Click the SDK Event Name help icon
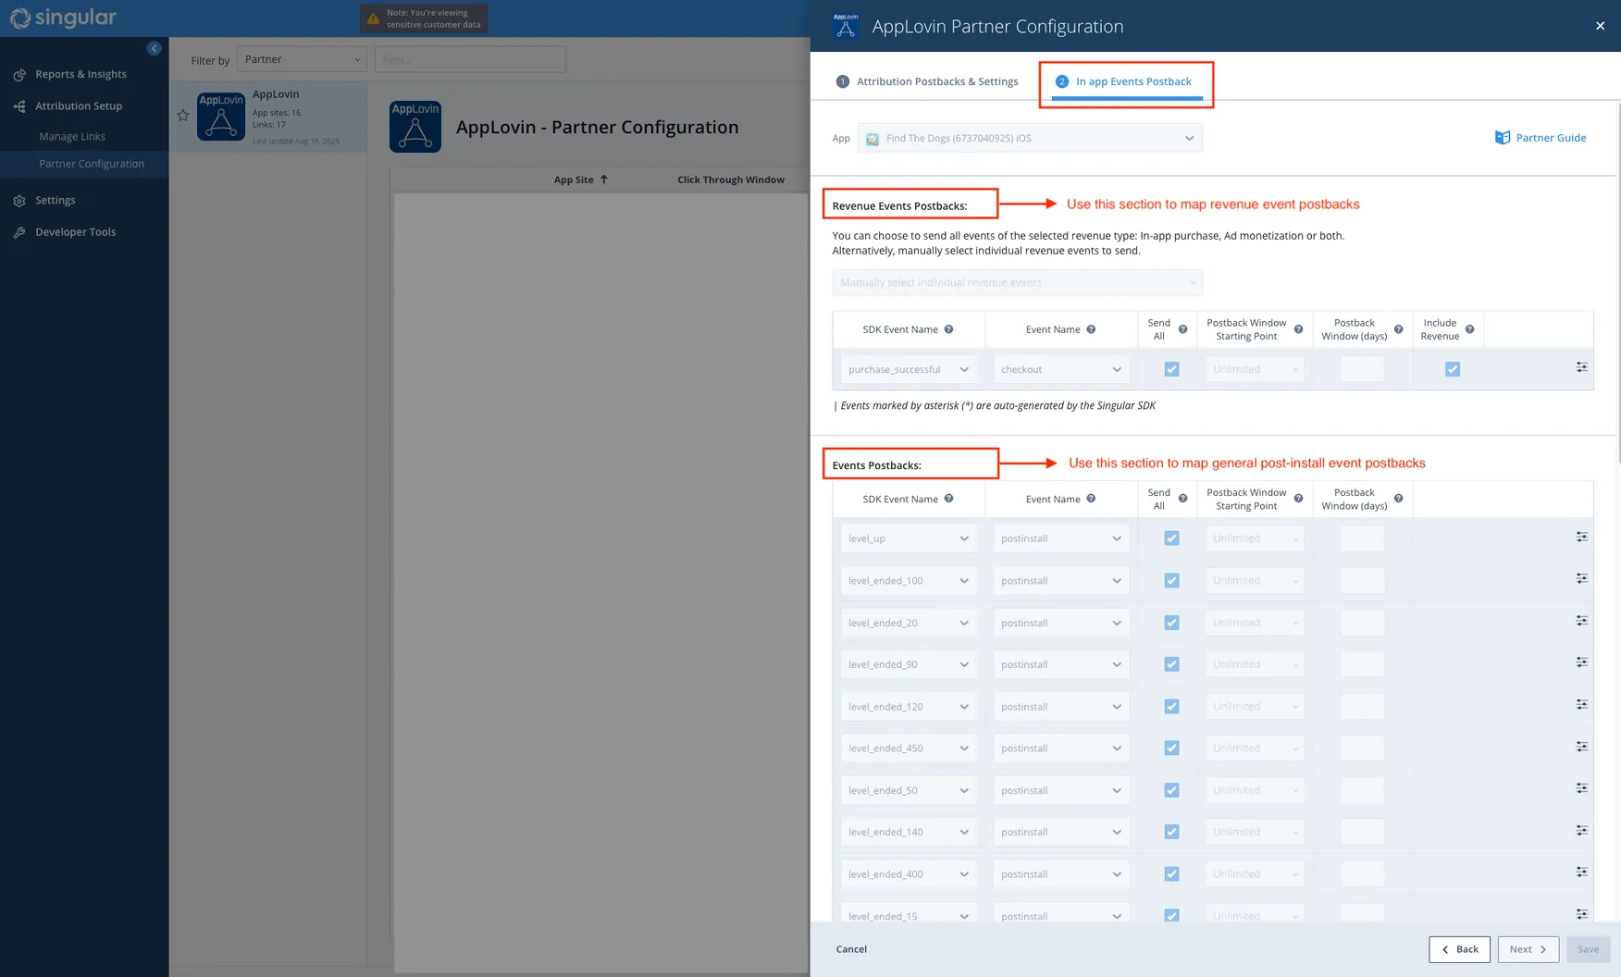The width and height of the screenshot is (1621, 977). pyautogui.click(x=949, y=328)
